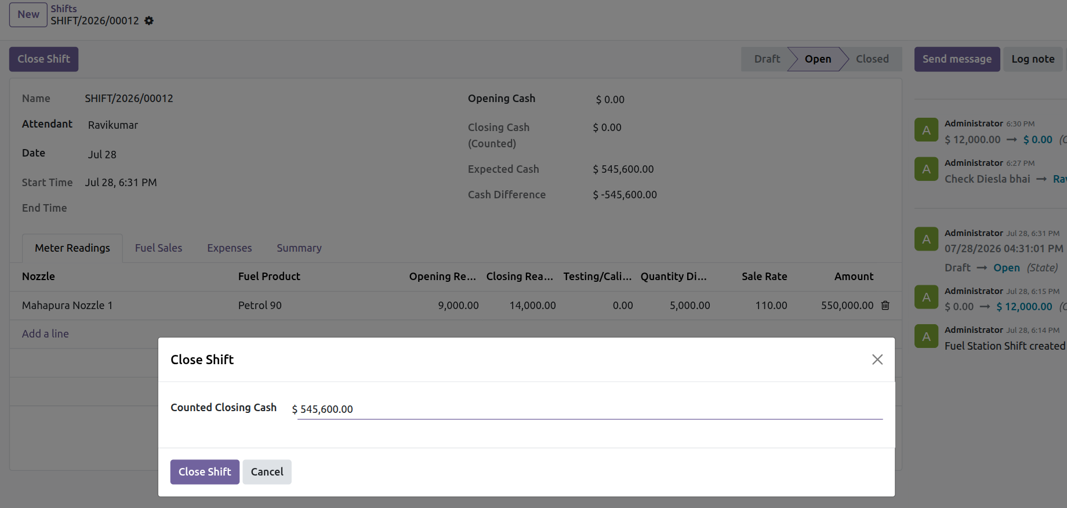
Task: Cancel the Close Shift dialog
Action: tap(267, 472)
